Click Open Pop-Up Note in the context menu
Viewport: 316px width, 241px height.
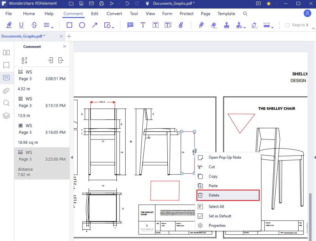click(225, 157)
